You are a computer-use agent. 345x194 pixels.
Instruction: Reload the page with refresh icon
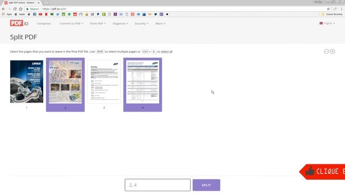tap(15, 9)
